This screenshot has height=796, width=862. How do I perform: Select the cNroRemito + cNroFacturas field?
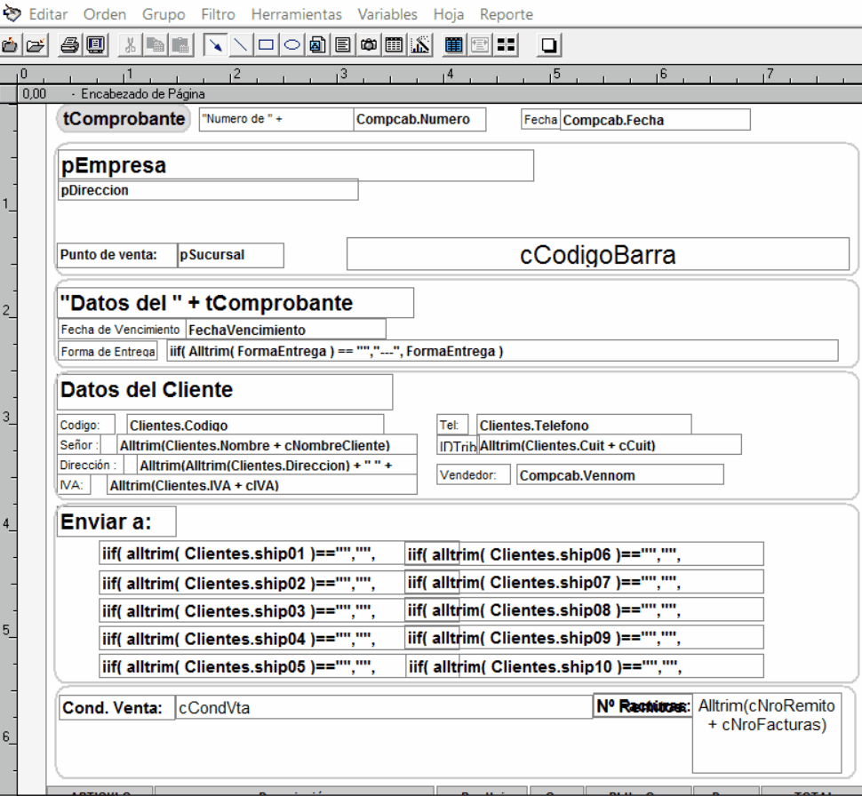767,733
